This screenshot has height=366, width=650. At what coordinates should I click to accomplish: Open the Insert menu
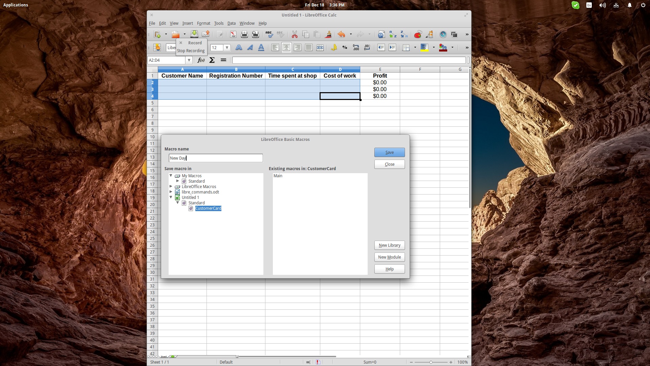(188, 23)
